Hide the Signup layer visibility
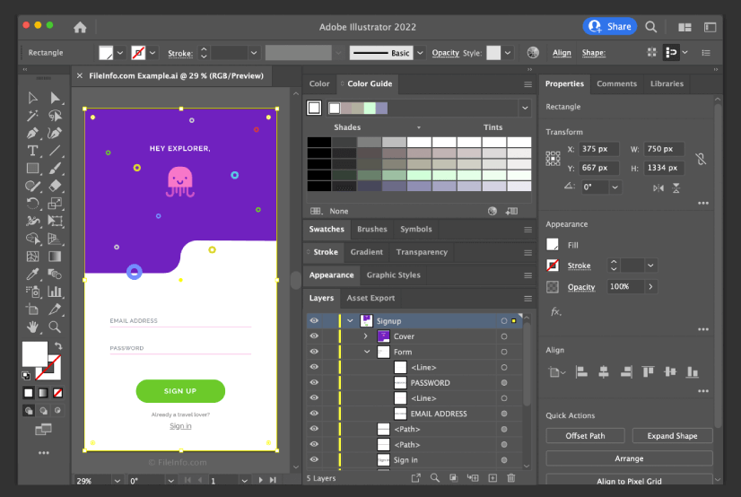741x497 pixels. pyautogui.click(x=314, y=321)
